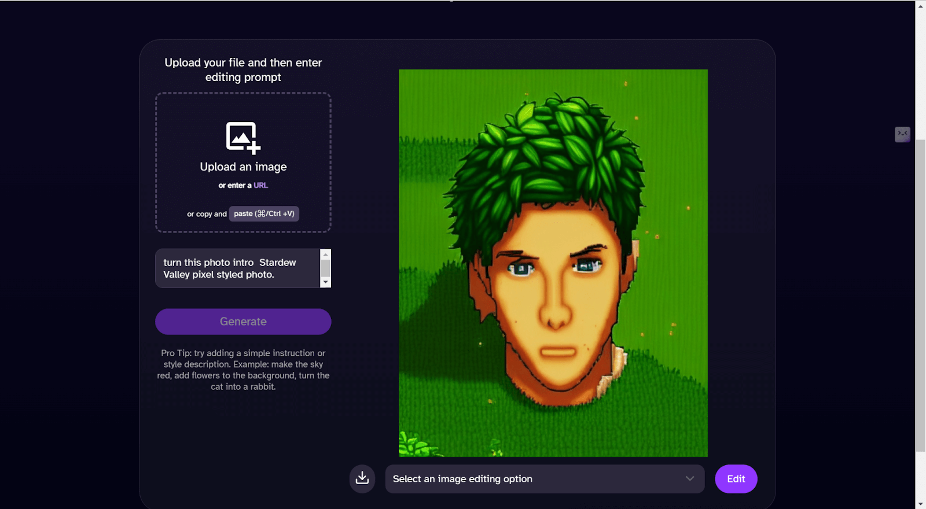Click the Generate button
The image size is (926, 509).
(x=243, y=322)
